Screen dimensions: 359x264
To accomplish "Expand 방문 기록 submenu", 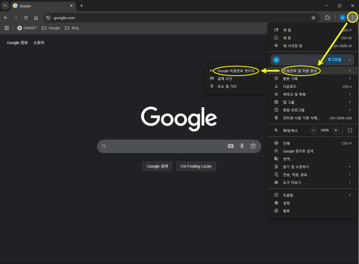I will pyautogui.click(x=312, y=78).
